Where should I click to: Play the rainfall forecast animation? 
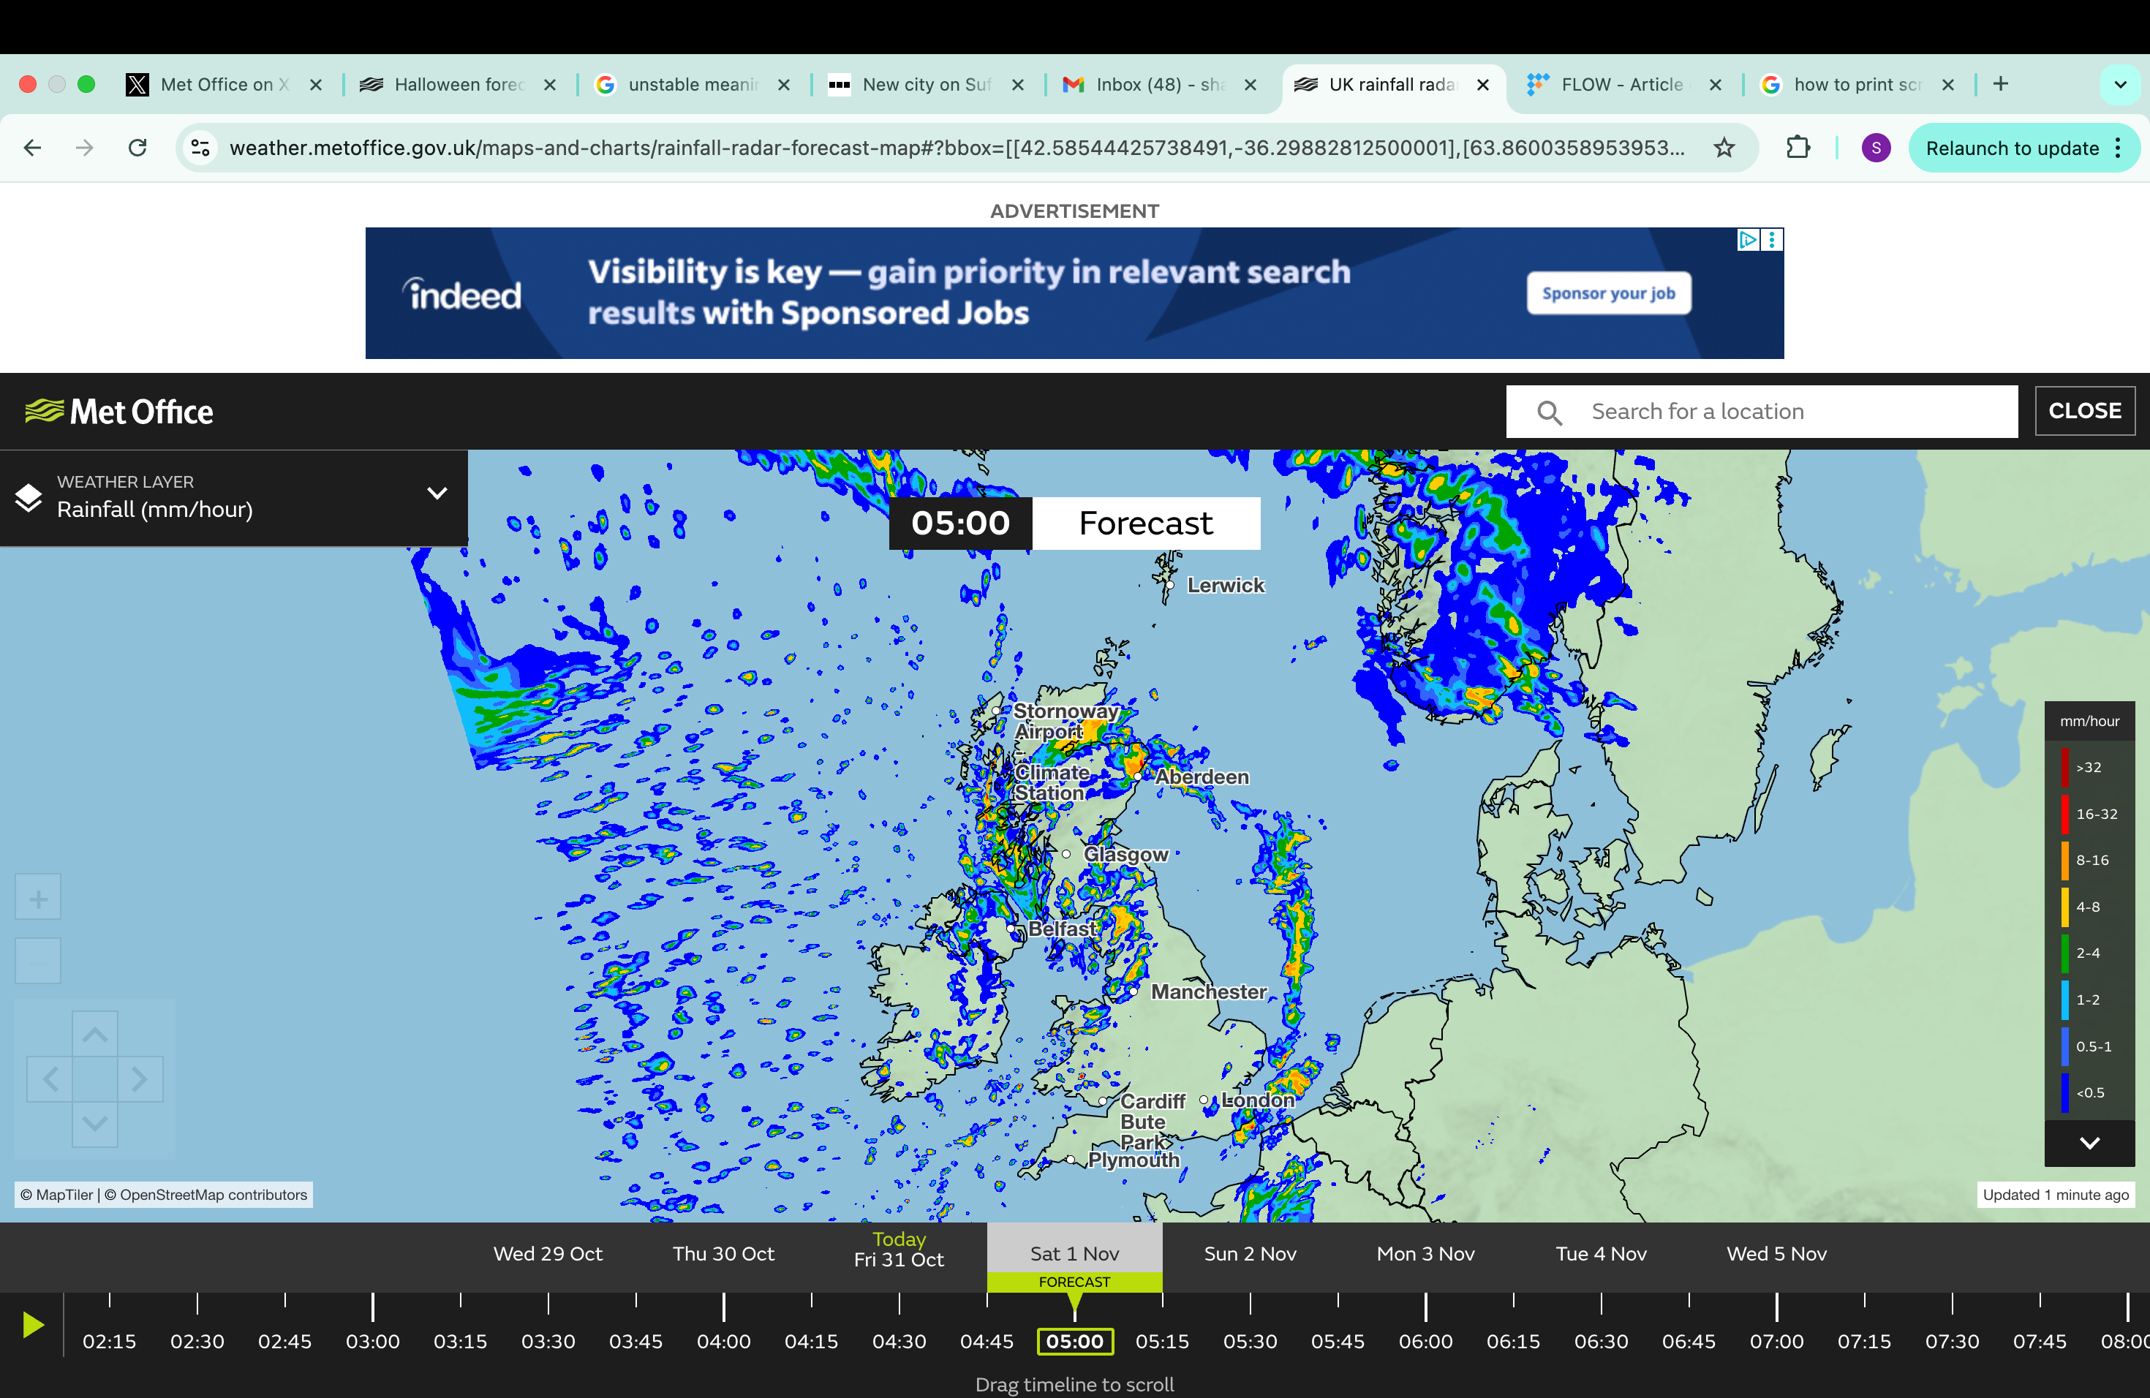34,1326
